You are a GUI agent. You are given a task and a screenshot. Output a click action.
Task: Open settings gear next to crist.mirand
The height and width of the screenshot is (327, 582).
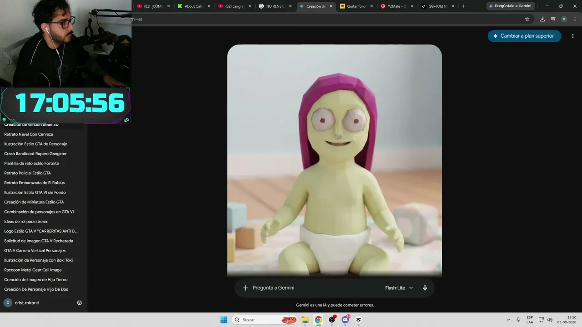tap(80, 303)
